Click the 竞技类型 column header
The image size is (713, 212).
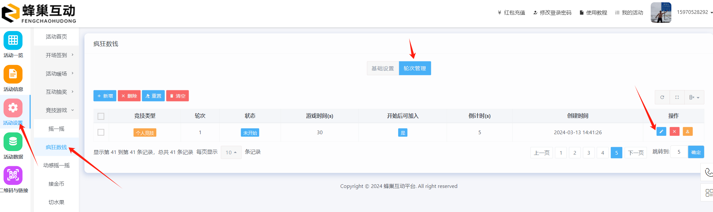145,116
